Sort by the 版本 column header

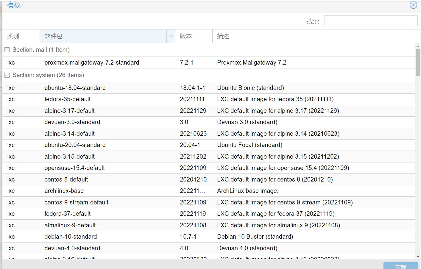(194, 36)
